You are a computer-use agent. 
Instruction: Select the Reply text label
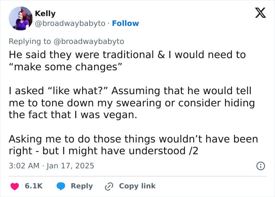coord(82,186)
